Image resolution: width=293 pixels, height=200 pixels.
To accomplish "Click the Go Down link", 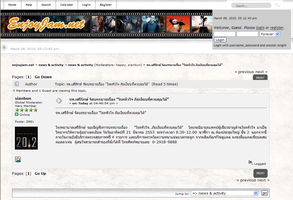I will point(43,77).
